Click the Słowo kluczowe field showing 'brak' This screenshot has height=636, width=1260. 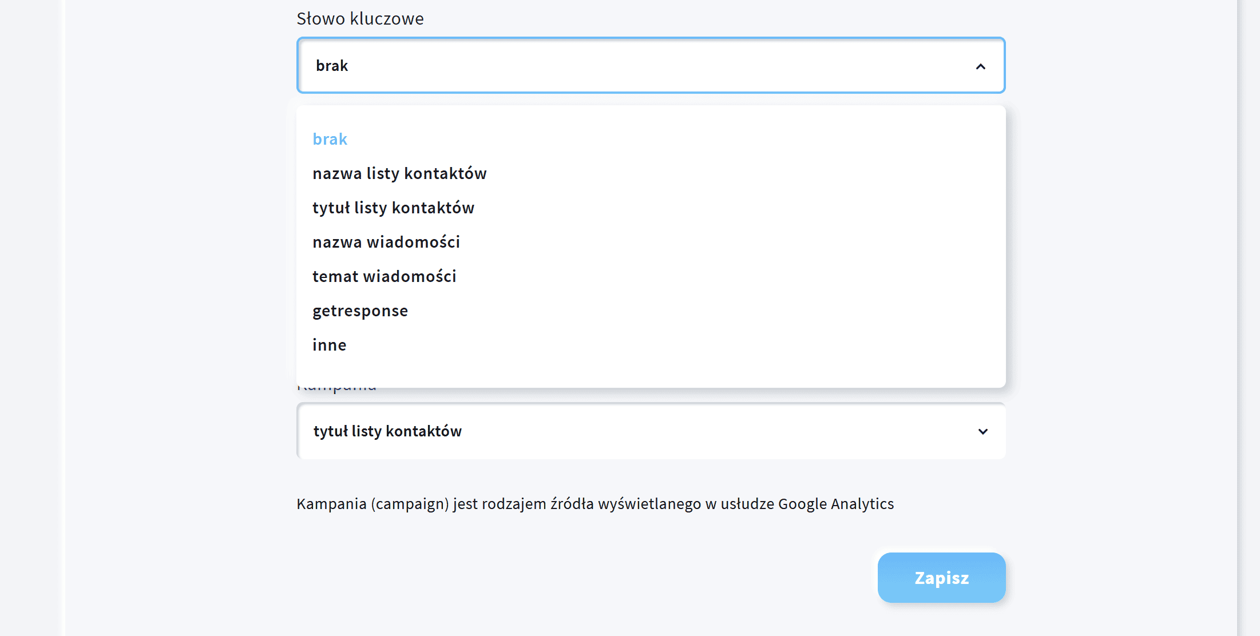pyautogui.click(x=572, y=65)
